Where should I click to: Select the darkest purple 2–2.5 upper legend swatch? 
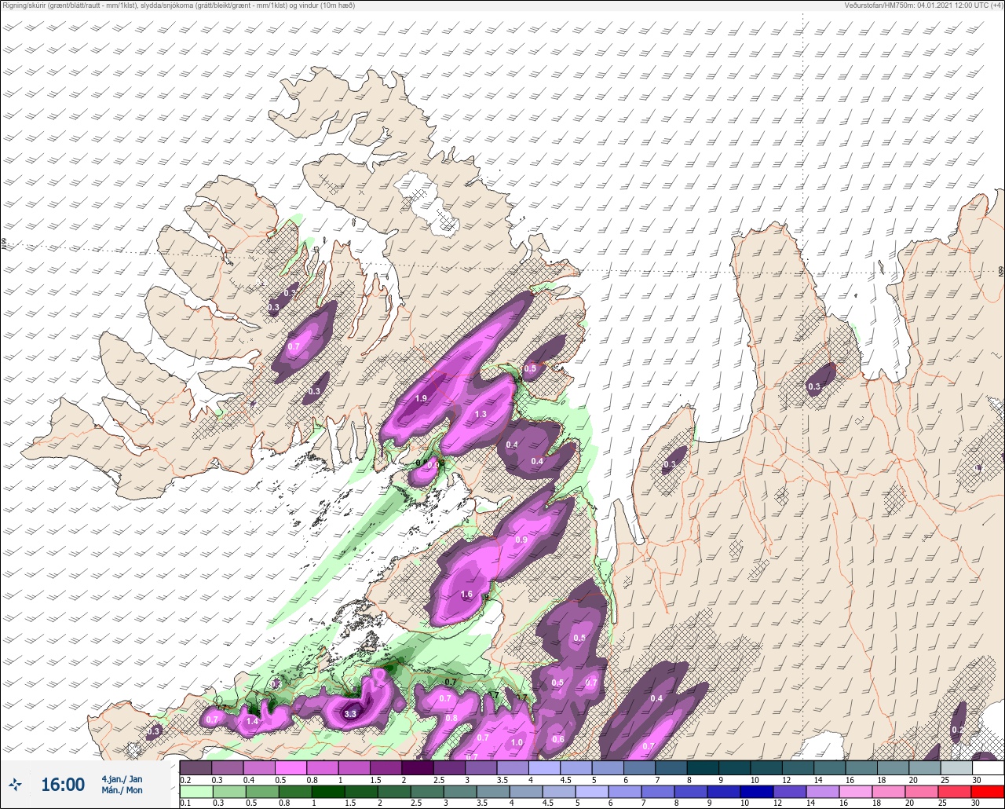pyautogui.click(x=417, y=767)
